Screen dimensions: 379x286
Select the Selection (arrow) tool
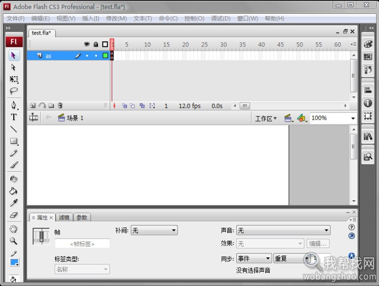coord(14,55)
